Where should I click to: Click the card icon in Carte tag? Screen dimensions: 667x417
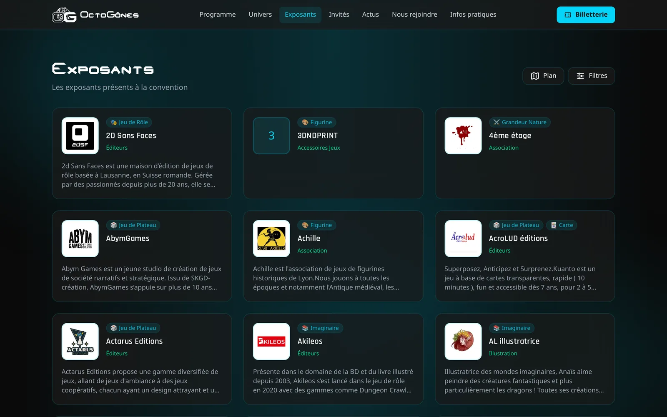tap(554, 225)
